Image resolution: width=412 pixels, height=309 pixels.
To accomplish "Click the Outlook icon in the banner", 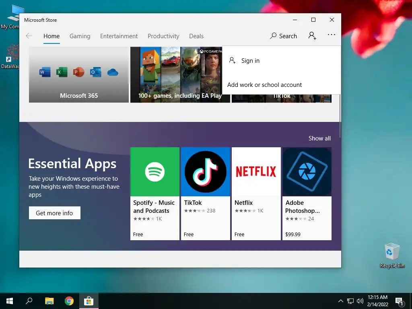I will (95, 72).
